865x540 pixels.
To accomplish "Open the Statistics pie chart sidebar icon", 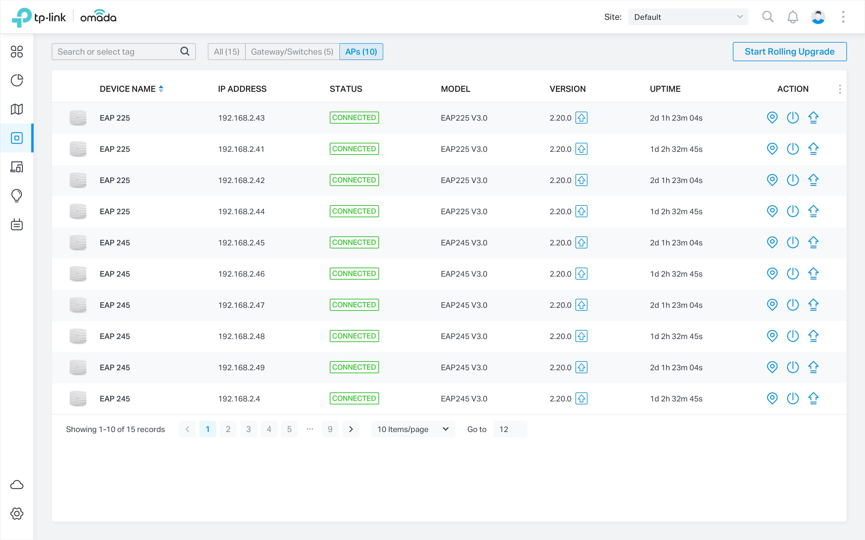I will [x=17, y=80].
